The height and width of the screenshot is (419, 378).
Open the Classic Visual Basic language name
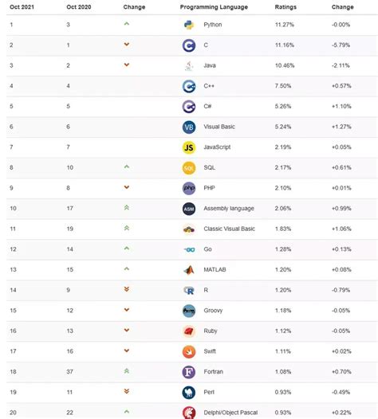229,229
